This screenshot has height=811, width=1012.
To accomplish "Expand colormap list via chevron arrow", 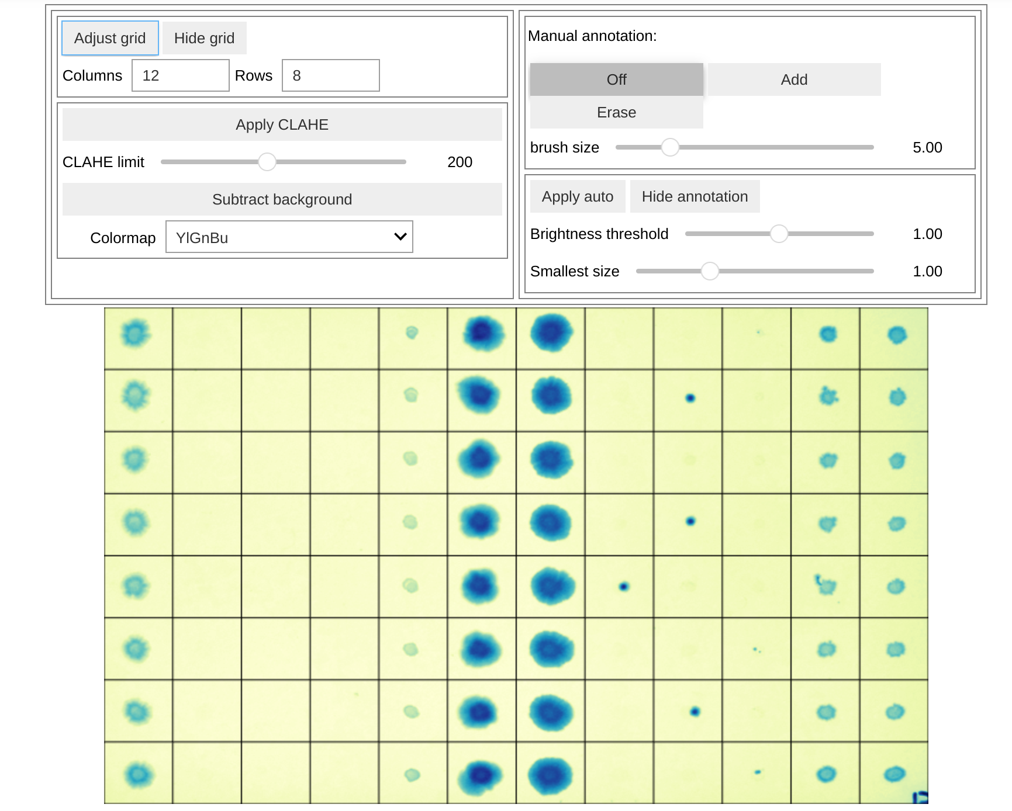I will point(400,237).
